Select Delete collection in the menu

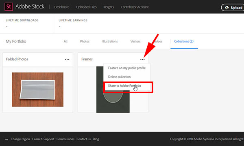coord(119,77)
